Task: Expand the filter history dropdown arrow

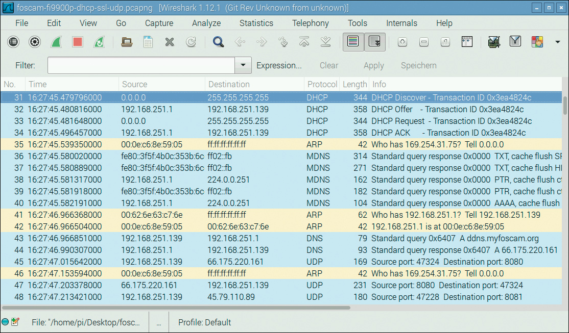Action: [x=243, y=65]
